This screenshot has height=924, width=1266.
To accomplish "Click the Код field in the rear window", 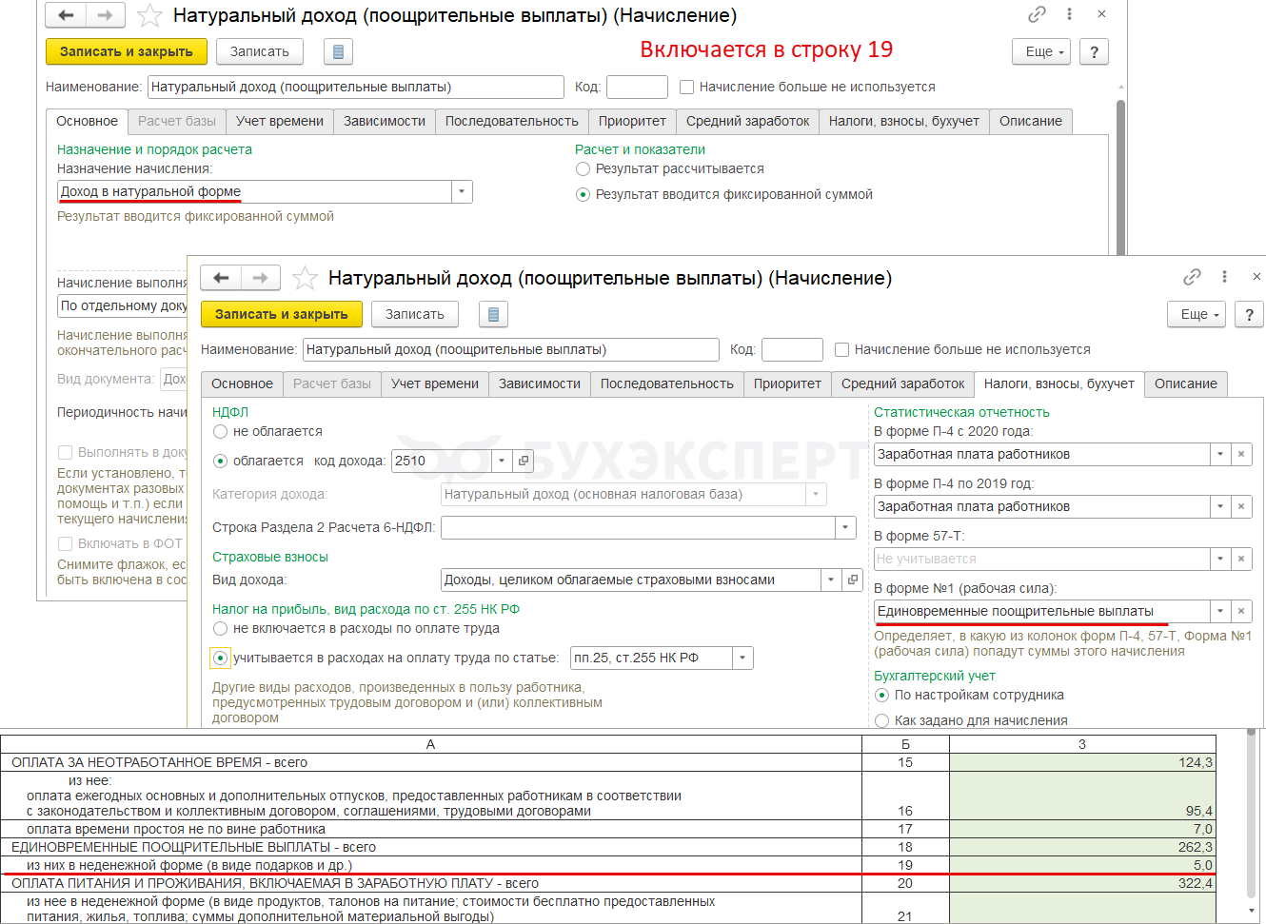I will tap(637, 87).
